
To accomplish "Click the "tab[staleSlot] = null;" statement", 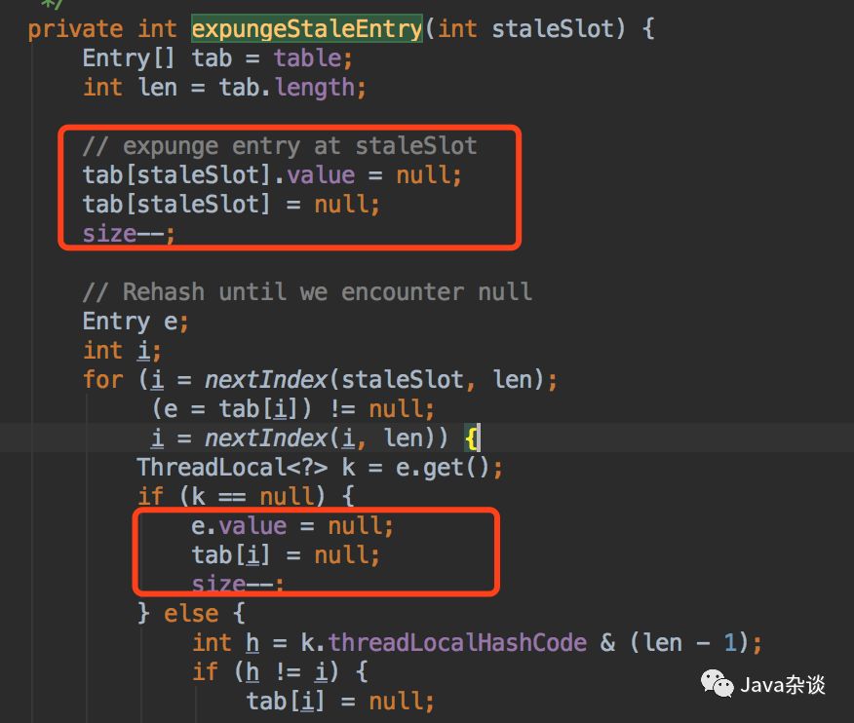I will [x=231, y=205].
